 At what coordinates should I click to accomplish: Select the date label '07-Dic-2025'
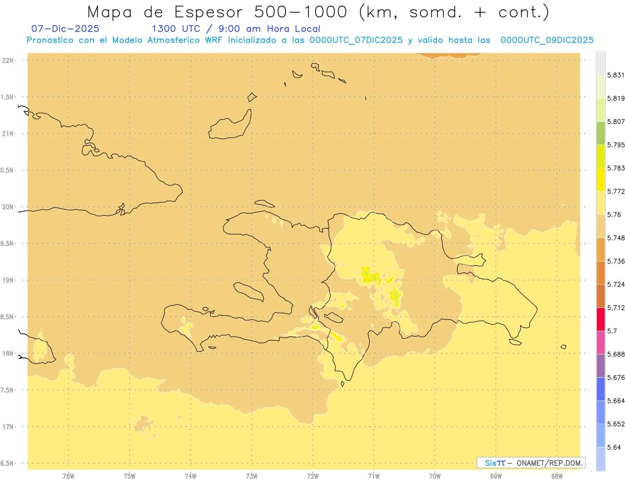(65, 29)
